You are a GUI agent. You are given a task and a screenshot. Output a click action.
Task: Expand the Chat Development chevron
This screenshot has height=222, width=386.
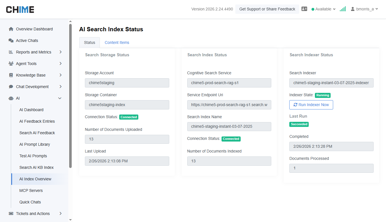(x=60, y=87)
